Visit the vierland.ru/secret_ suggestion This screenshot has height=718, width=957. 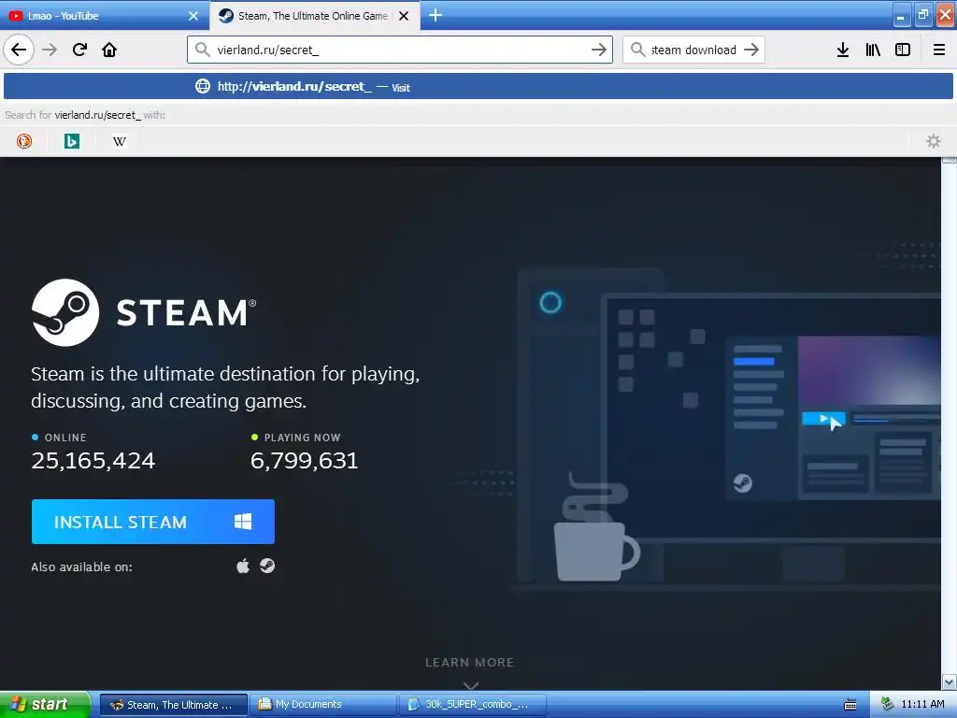pyautogui.click(x=478, y=86)
